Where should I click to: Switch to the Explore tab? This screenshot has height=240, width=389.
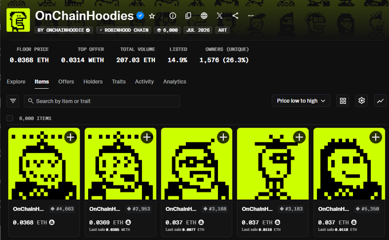point(16,82)
